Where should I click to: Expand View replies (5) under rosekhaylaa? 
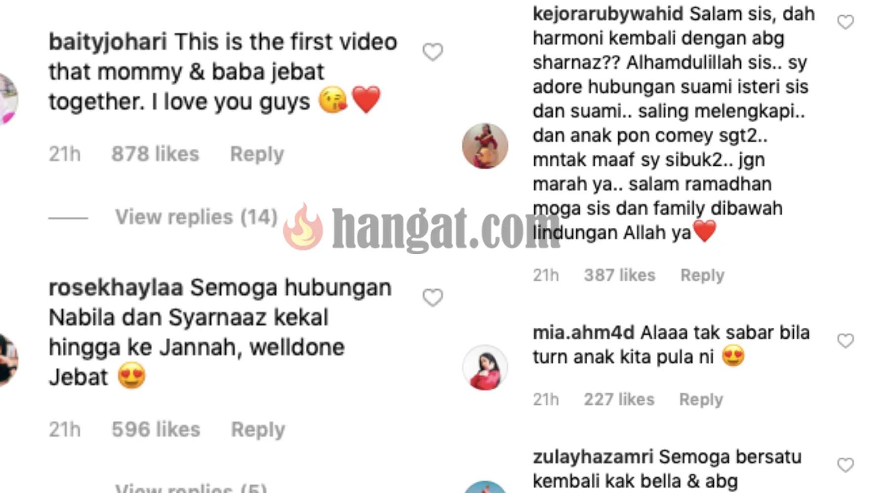(191, 488)
